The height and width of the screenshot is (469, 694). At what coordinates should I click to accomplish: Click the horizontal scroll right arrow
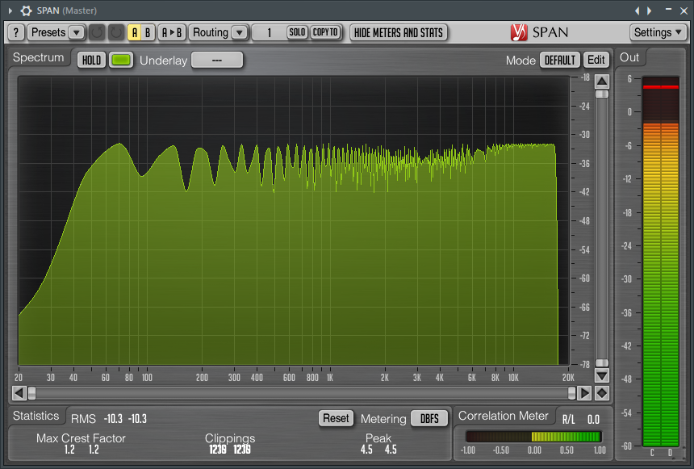click(584, 393)
